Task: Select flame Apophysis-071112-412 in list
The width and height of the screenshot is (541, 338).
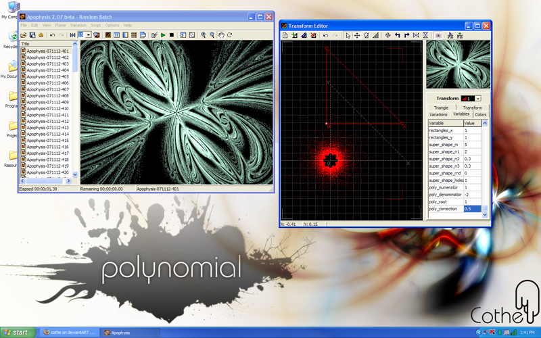Action: 47,121
